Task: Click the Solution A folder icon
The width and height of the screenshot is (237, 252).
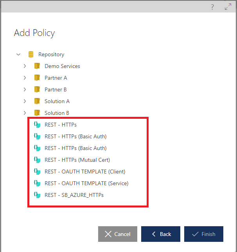Action: pyautogui.click(x=37, y=101)
